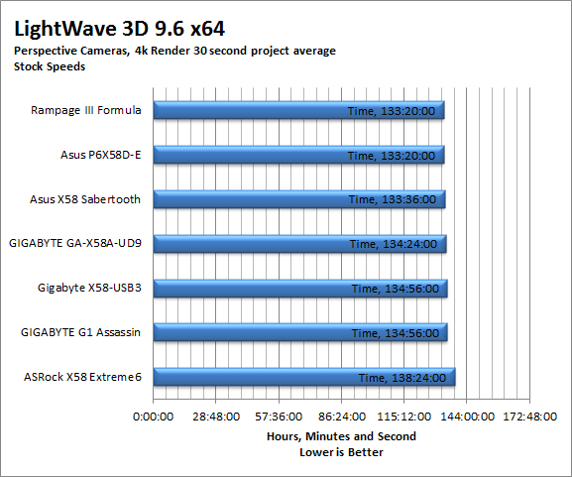572x477 pixels.
Task: Click the Time, 133:36:00 data label
Action: tap(393, 199)
